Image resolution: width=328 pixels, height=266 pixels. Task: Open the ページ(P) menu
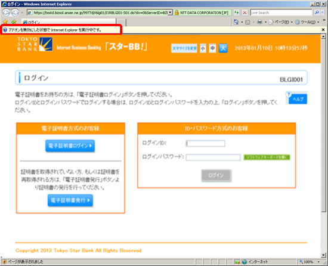(281, 22)
